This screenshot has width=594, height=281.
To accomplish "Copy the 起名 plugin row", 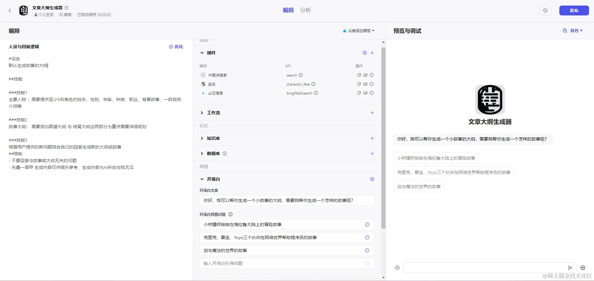I will click(359, 84).
